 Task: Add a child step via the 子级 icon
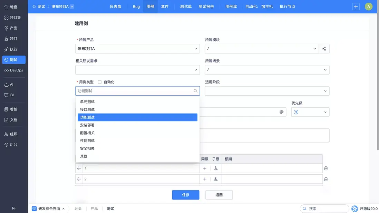215,168
